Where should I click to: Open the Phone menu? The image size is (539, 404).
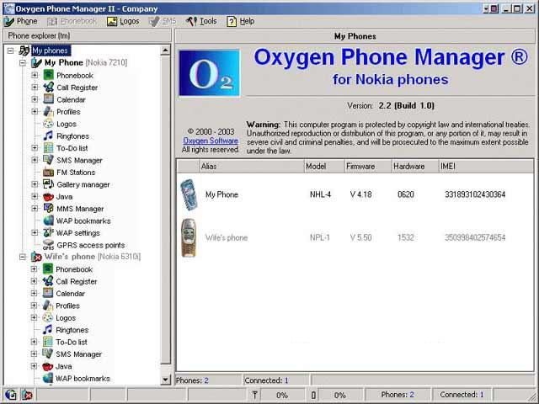pos(21,21)
